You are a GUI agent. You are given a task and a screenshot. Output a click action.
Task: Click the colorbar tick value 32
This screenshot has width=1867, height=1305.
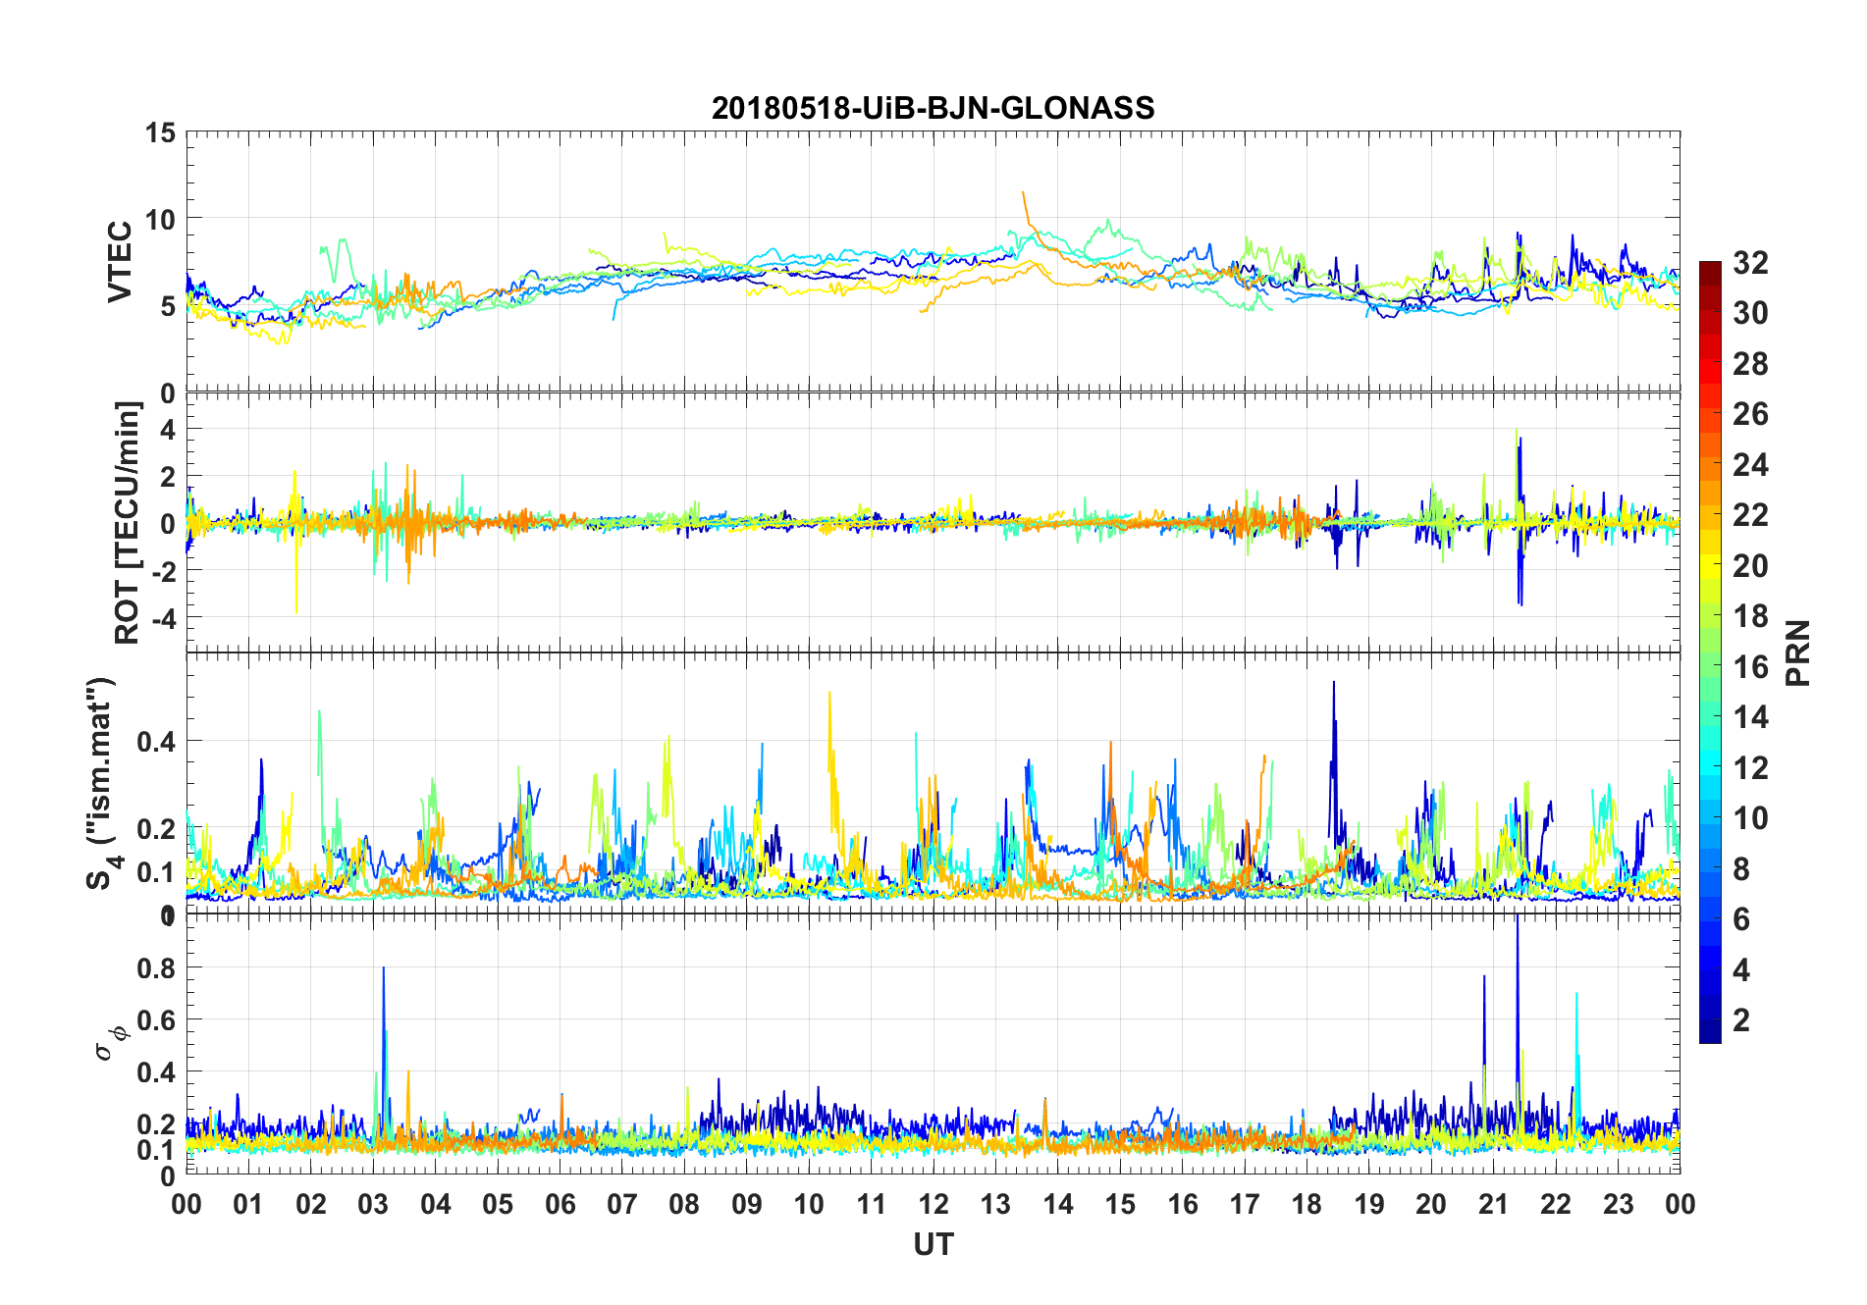pyautogui.click(x=1750, y=262)
